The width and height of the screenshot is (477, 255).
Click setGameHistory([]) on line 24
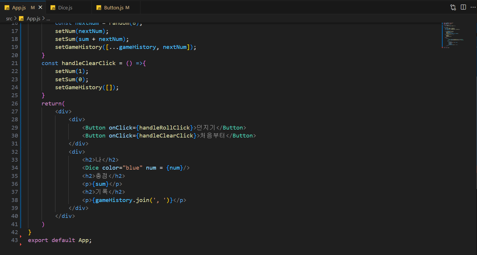point(87,87)
